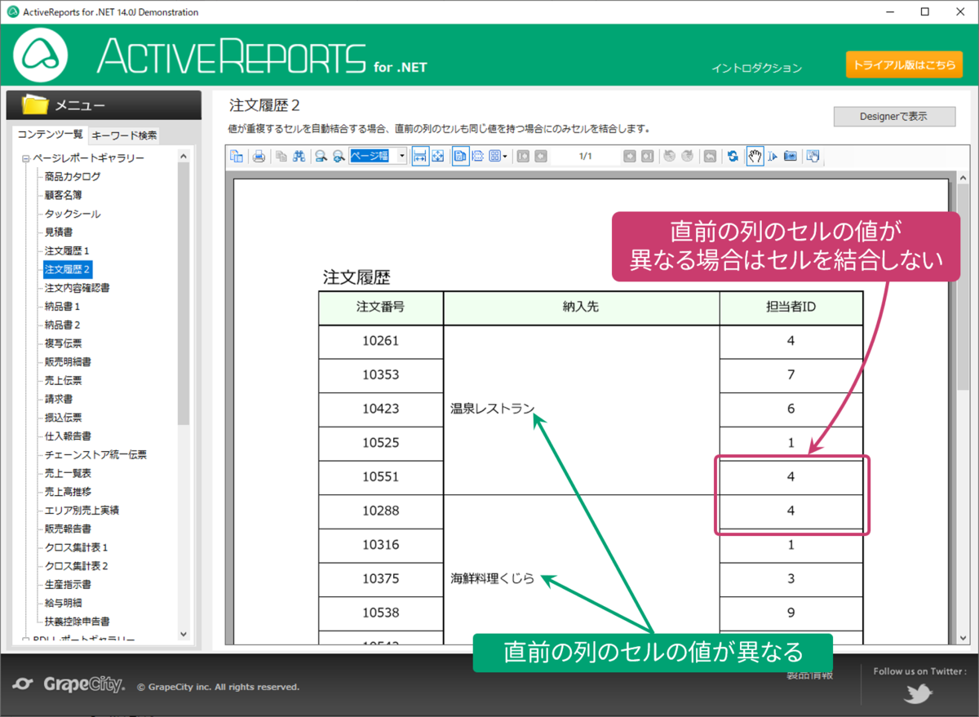The image size is (979, 717).
Task: Select 振込伝票 in the tree
Action: pyautogui.click(x=63, y=418)
